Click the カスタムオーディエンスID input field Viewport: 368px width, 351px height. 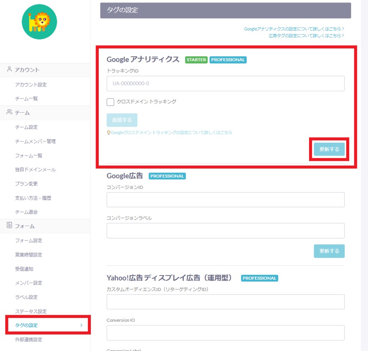226,302
